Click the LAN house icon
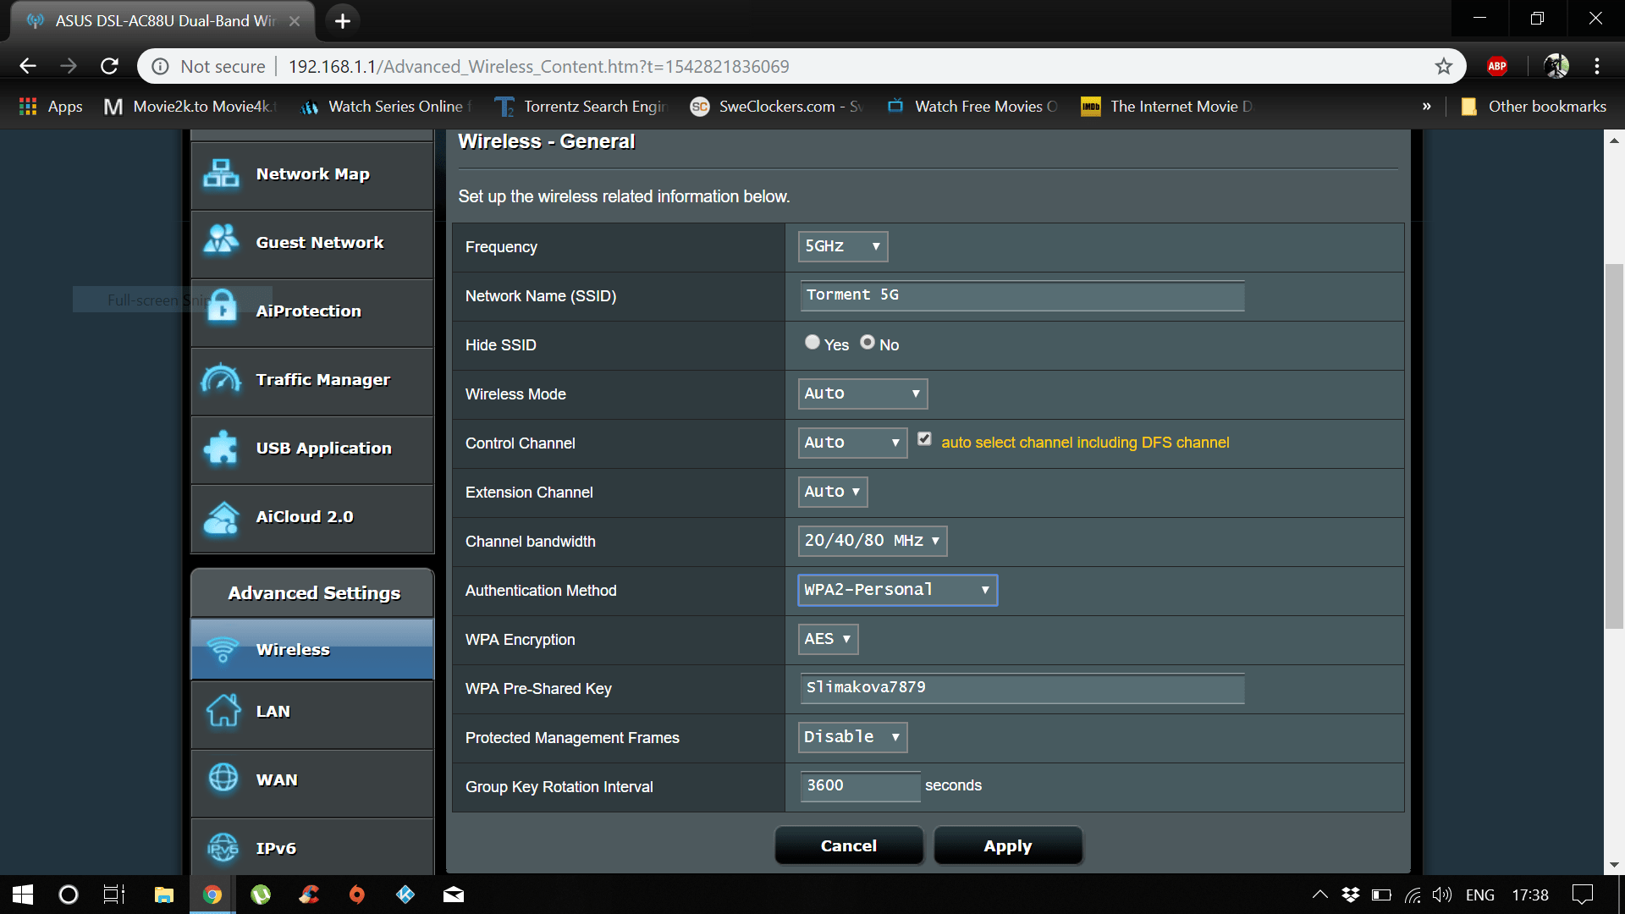Viewport: 1625px width, 914px height. [223, 711]
